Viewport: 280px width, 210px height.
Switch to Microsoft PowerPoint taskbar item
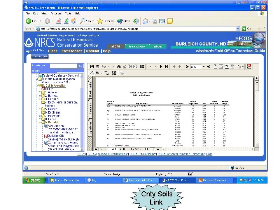pyautogui.click(x=214, y=180)
